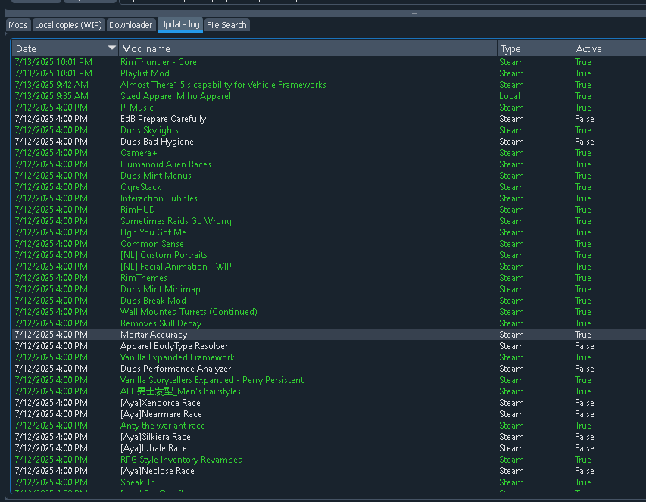The width and height of the screenshot is (646, 502).
Task: Open the Local copies (WIP) tab
Action: [68, 25]
